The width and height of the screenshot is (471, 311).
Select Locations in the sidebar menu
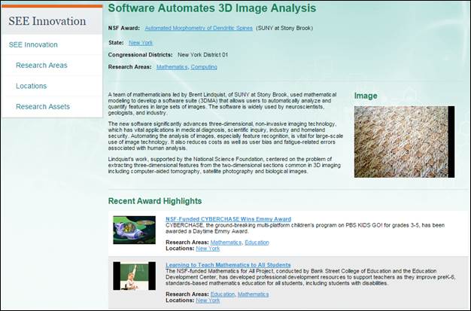click(x=32, y=86)
